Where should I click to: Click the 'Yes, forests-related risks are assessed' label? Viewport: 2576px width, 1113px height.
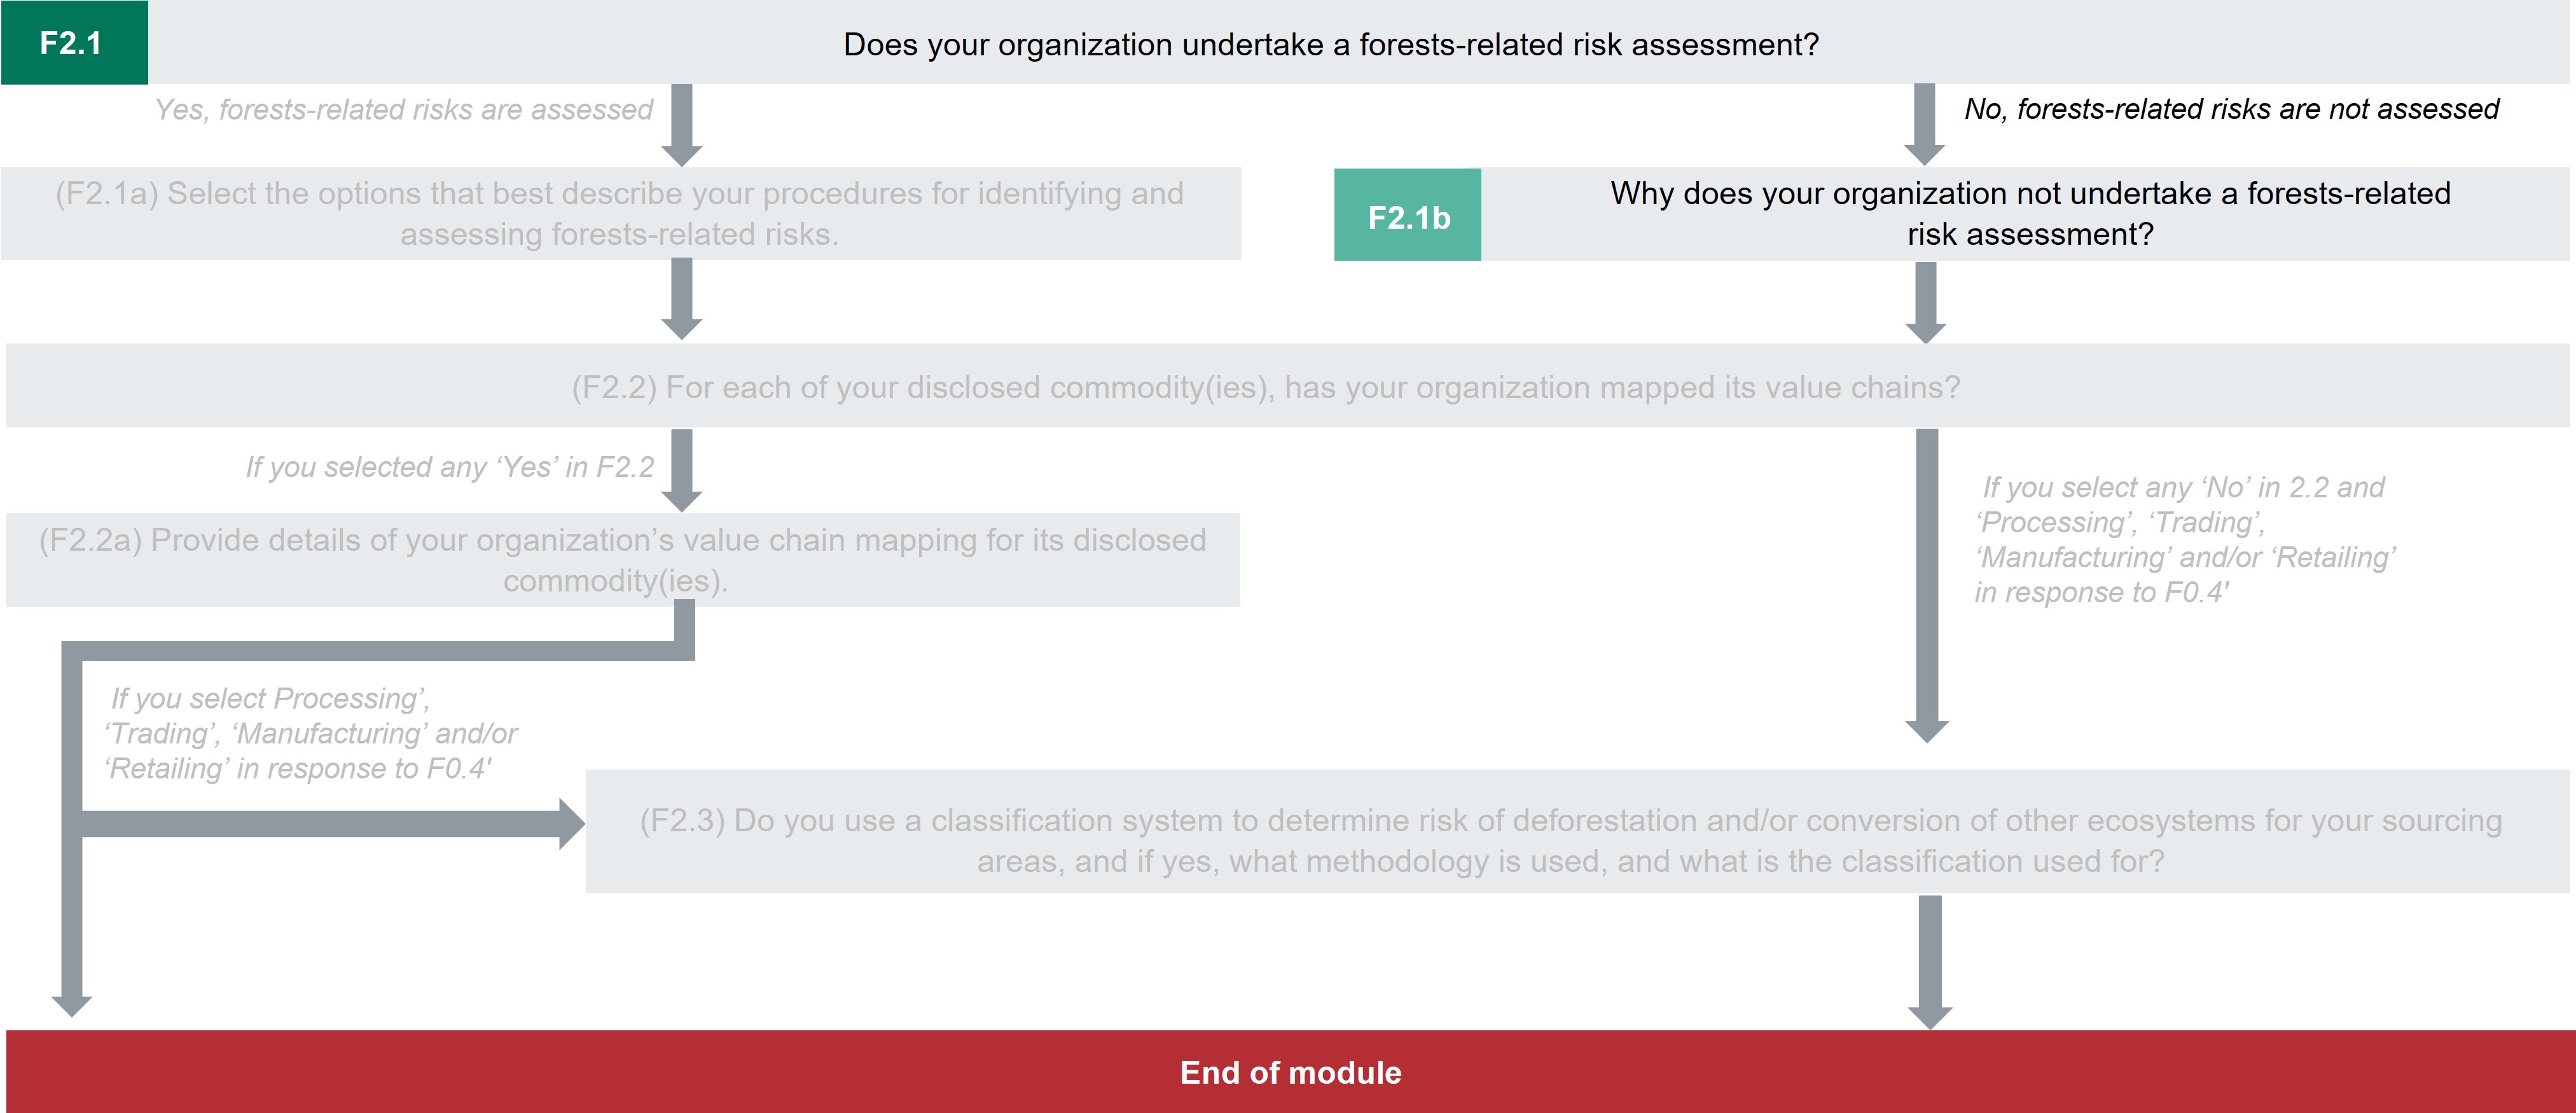[x=403, y=109]
